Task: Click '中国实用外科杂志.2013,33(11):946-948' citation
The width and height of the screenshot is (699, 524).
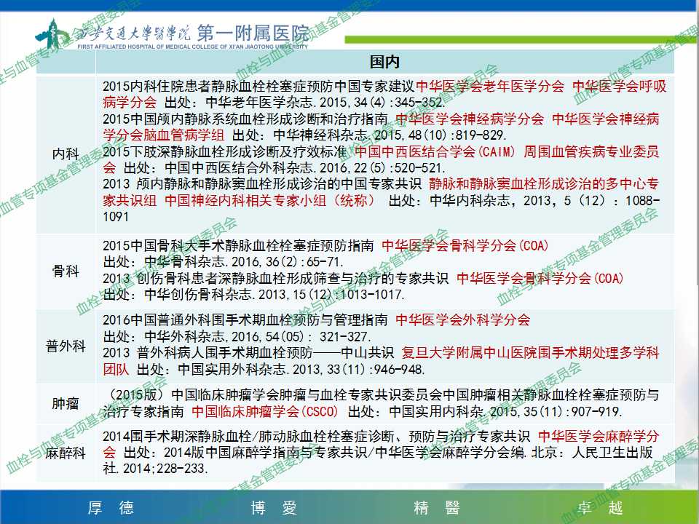Action: point(301,370)
